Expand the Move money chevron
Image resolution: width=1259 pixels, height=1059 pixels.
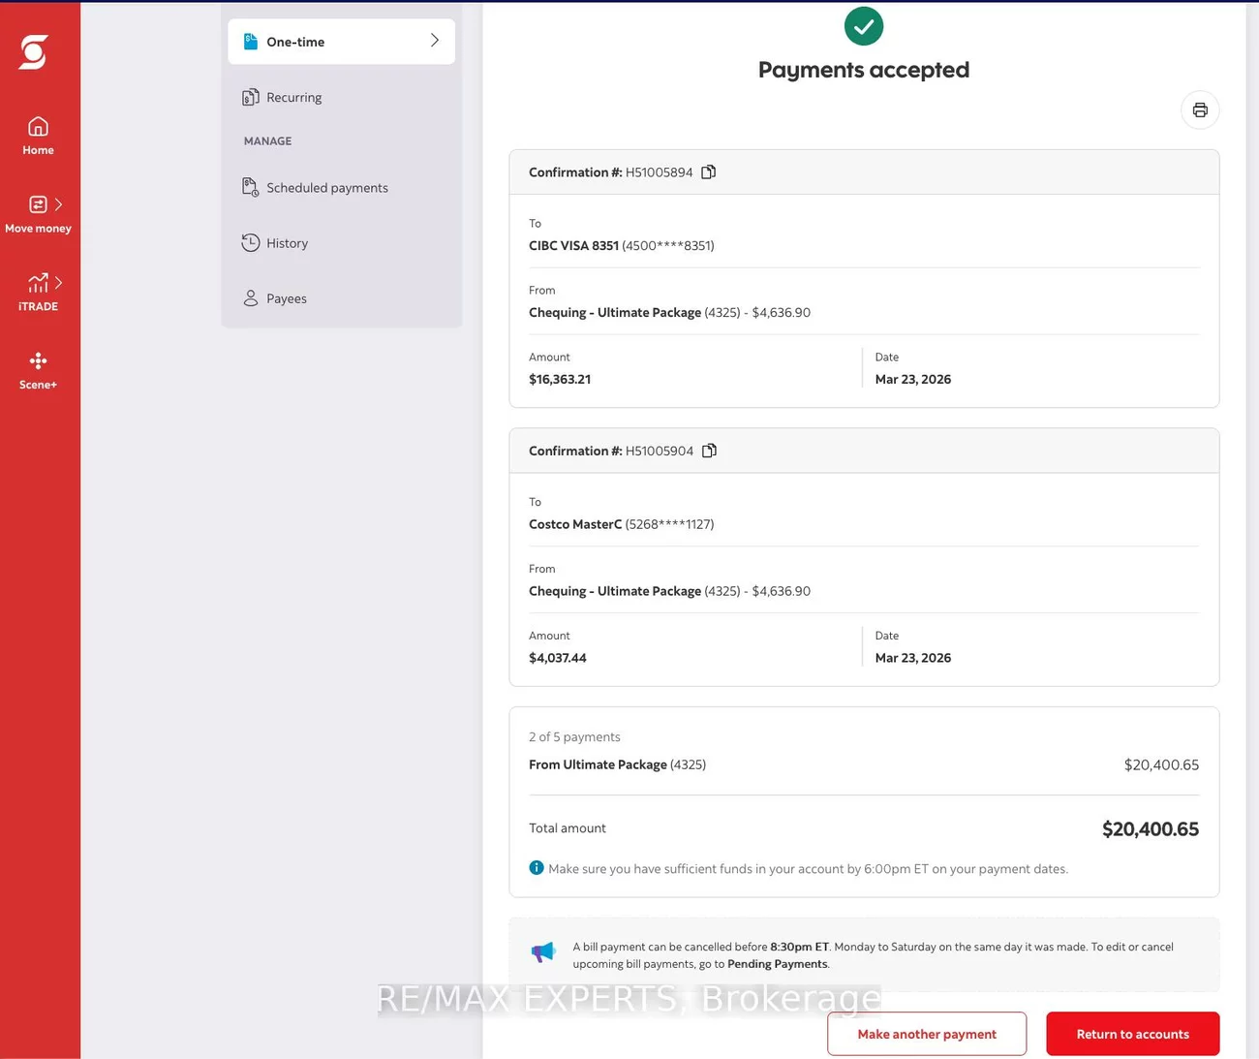coord(59,204)
